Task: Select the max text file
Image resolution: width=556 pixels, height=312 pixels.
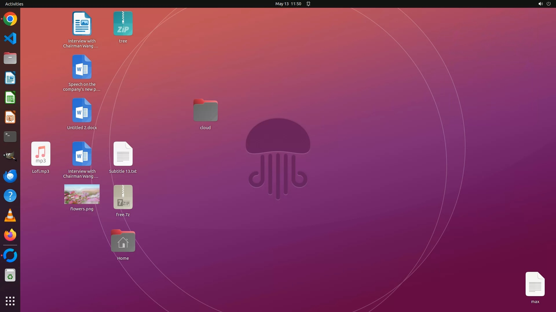Action: (x=535, y=284)
